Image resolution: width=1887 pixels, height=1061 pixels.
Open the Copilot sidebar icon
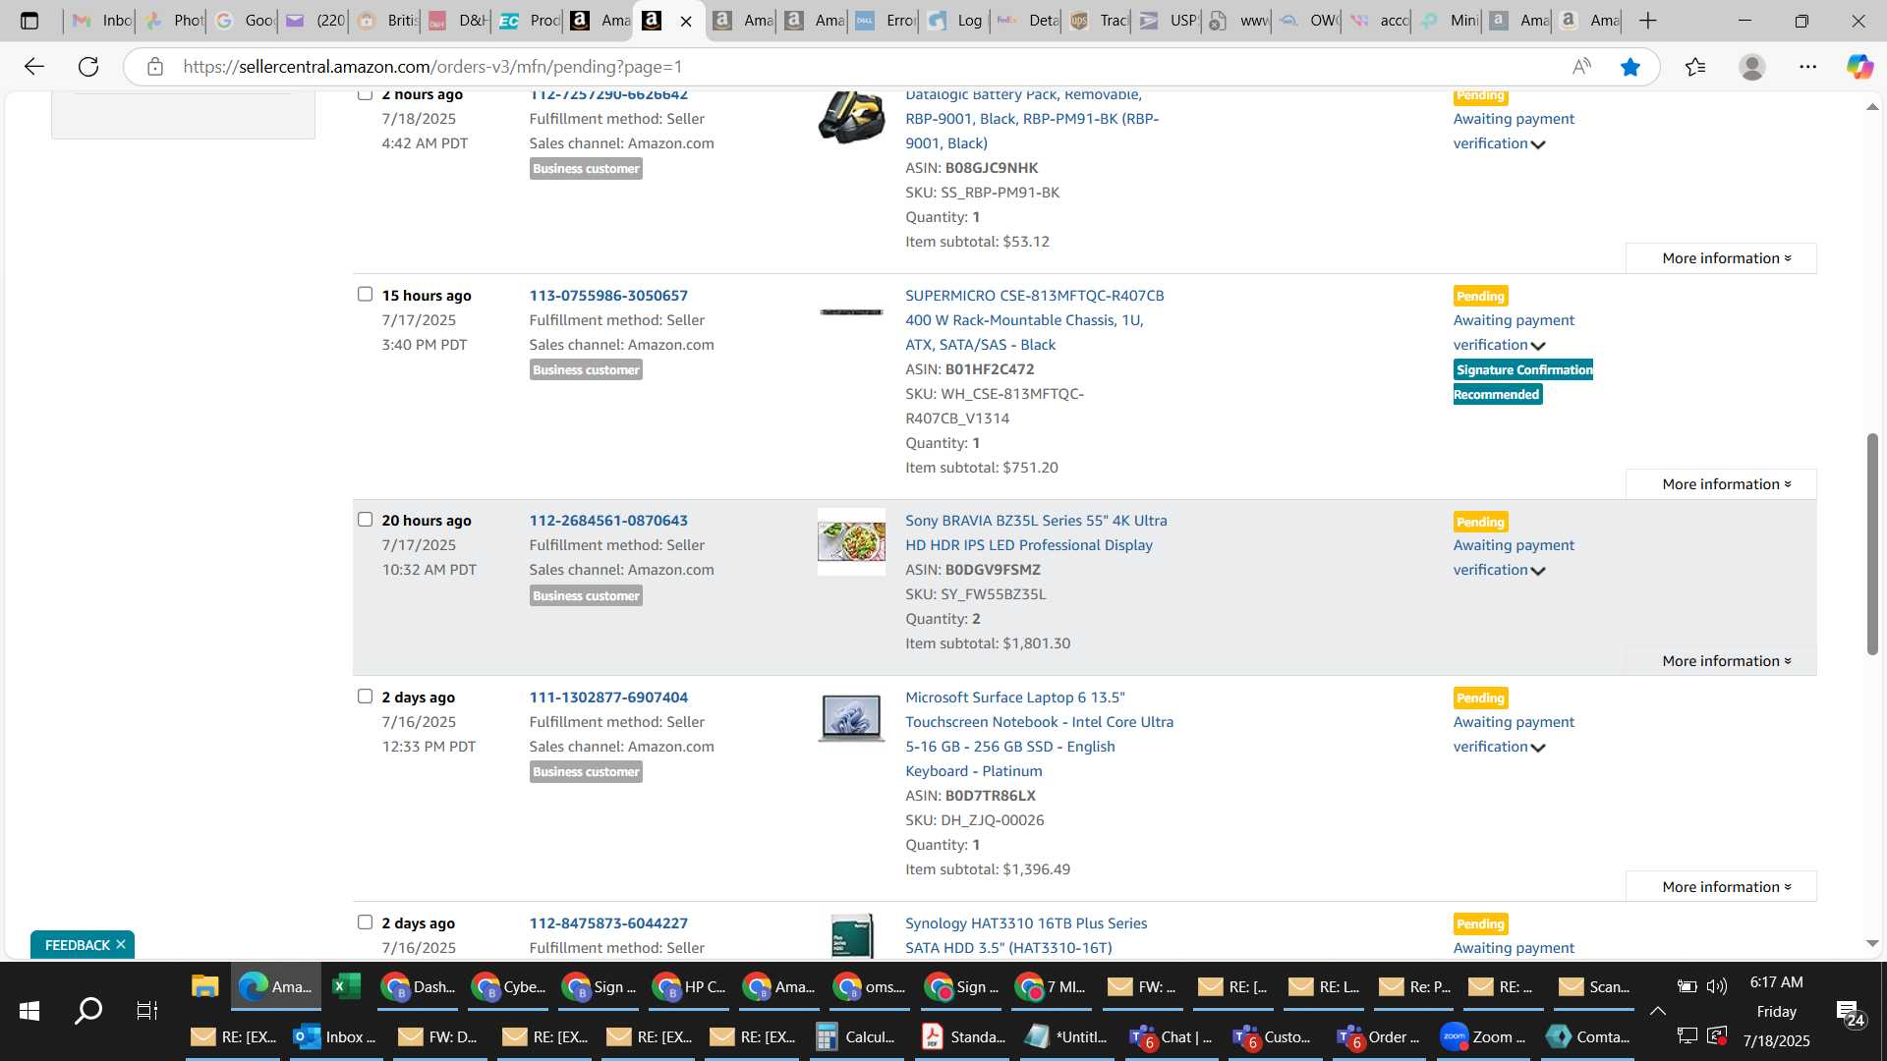click(1858, 66)
